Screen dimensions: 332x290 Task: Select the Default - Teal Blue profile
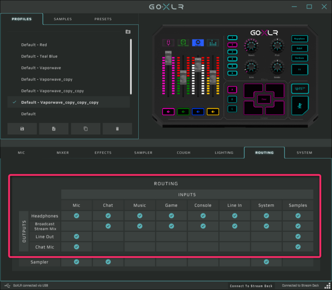(39, 56)
